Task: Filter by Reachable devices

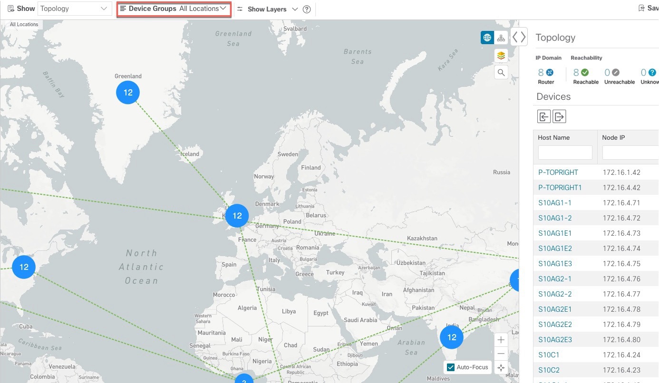Action: coord(585,72)
